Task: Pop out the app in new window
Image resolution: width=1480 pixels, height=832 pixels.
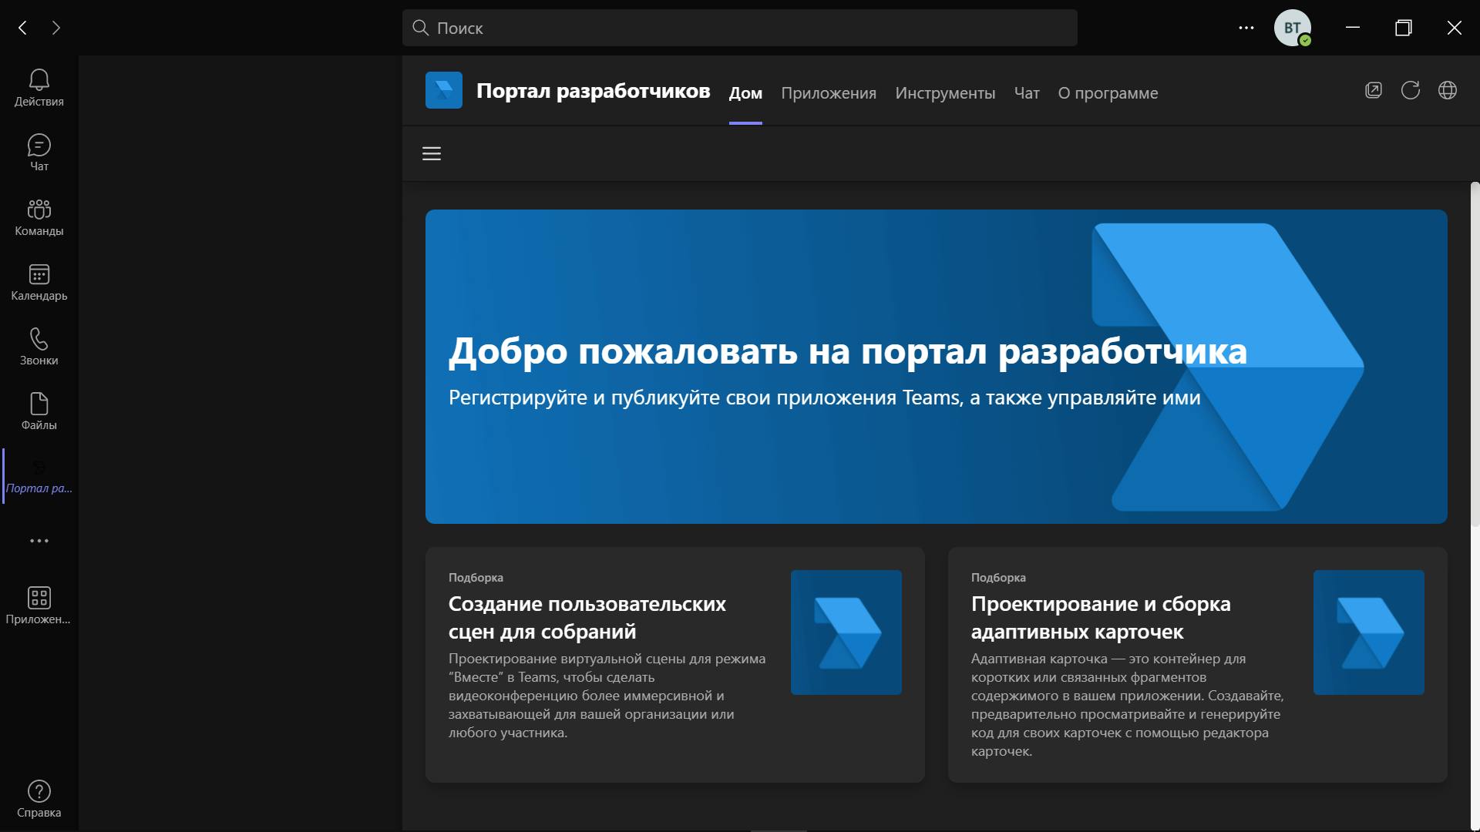Action: [x=1374, y=90]
